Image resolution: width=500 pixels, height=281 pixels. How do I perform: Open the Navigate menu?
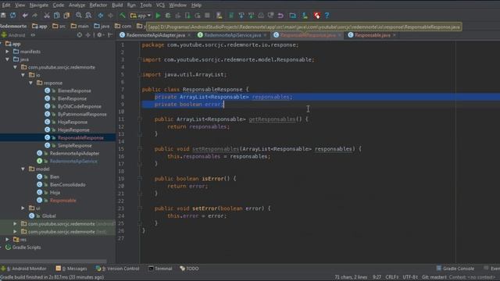pyautogui.click(x=38, y=5)
